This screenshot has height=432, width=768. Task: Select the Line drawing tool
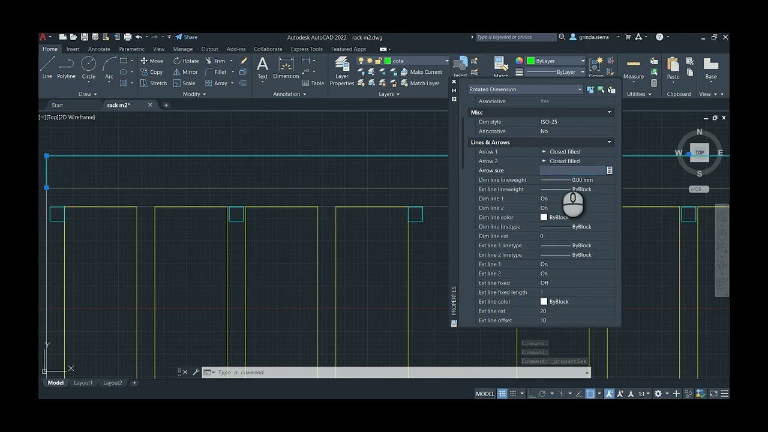[x=47, y=67]
